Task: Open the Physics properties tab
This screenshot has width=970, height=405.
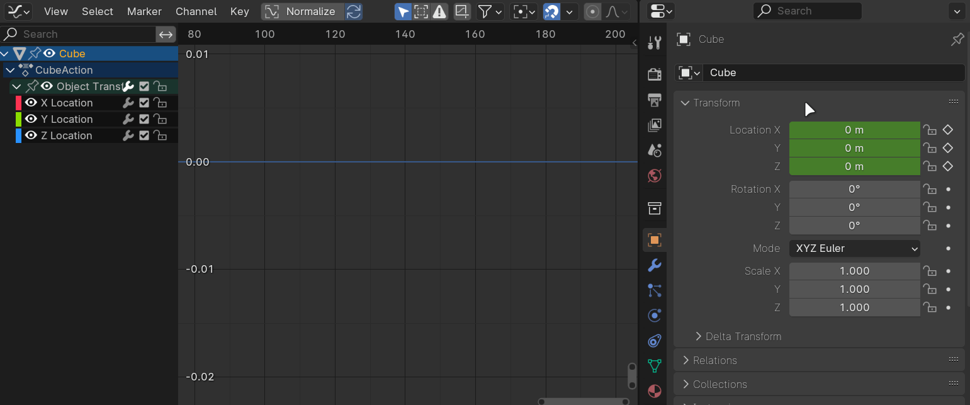Action: pos(655,316)
